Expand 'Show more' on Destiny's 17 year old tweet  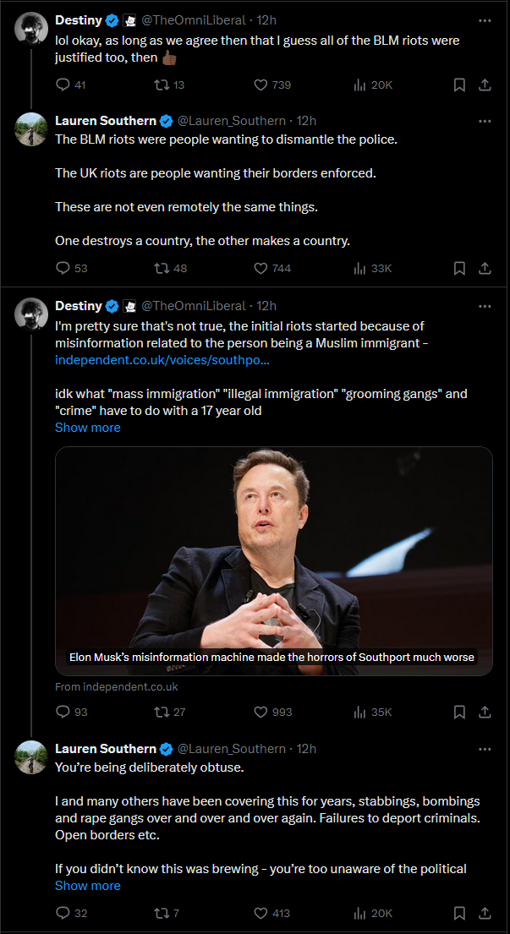click(88, 428)
